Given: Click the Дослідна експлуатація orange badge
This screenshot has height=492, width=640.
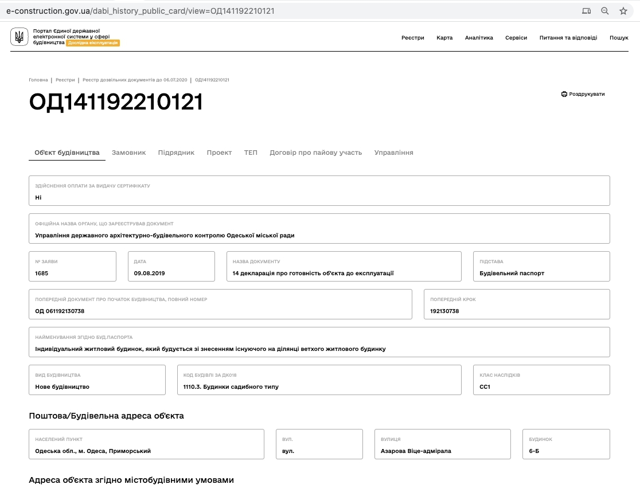Looking at the screenshot, I should (x=93, y=43).
